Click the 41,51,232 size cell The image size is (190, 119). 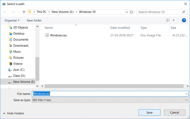[180, 35]
